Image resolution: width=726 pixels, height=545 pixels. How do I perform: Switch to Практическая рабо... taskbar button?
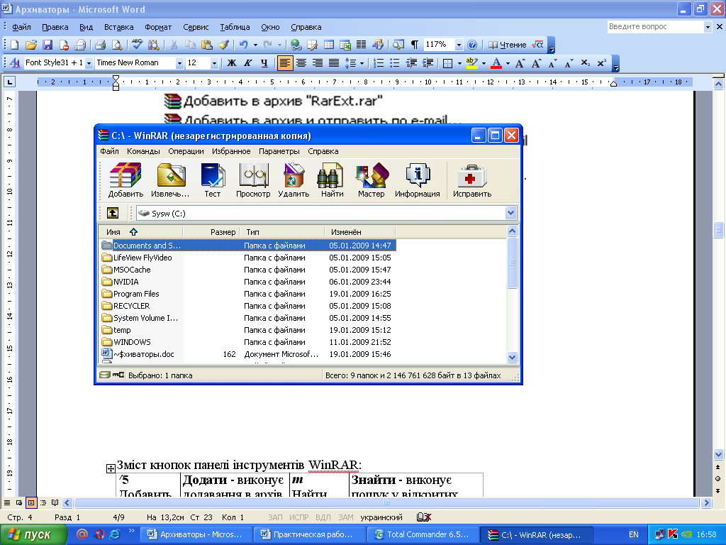309,535
